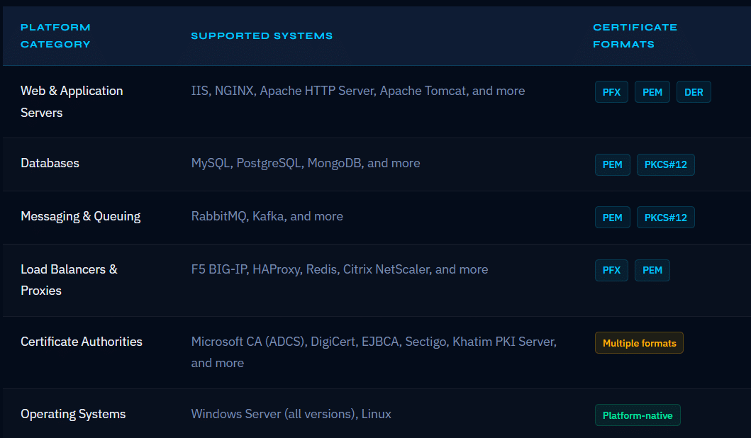Click PEM badge in Web & Application Servers row
The height and width of the screenshot is (438, 751).
pyautogui.click(x=652, y=92)
